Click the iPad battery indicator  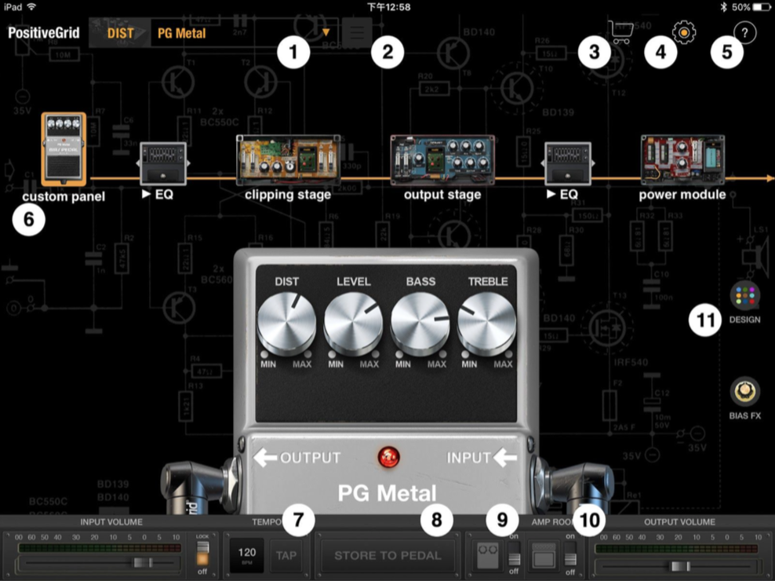click(x=762, y=7)
